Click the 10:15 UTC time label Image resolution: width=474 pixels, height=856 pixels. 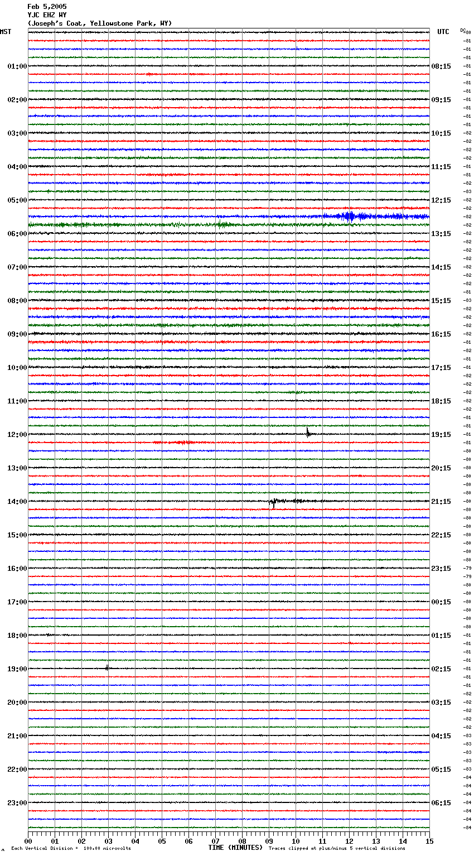[x=441, y=133]
